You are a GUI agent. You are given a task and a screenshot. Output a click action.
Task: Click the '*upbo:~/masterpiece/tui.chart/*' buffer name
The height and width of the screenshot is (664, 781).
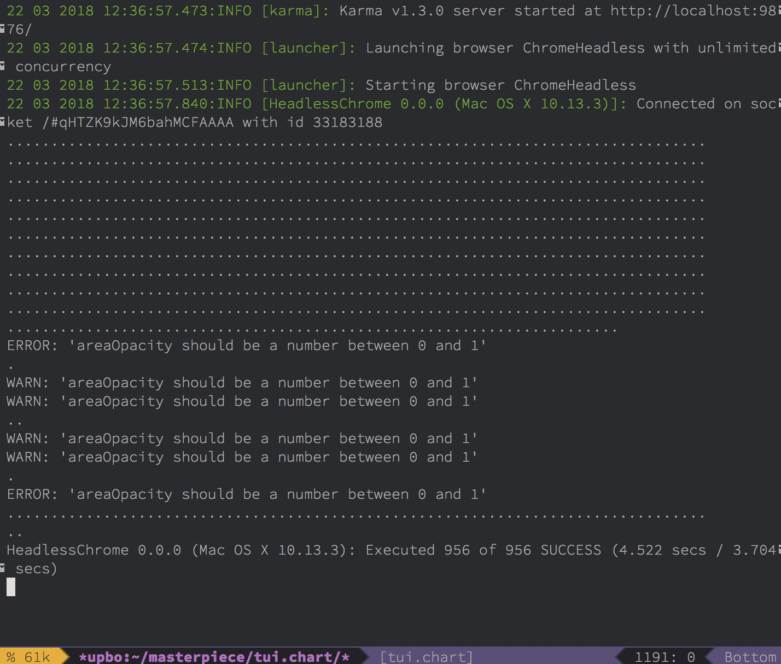coord(214,656)
